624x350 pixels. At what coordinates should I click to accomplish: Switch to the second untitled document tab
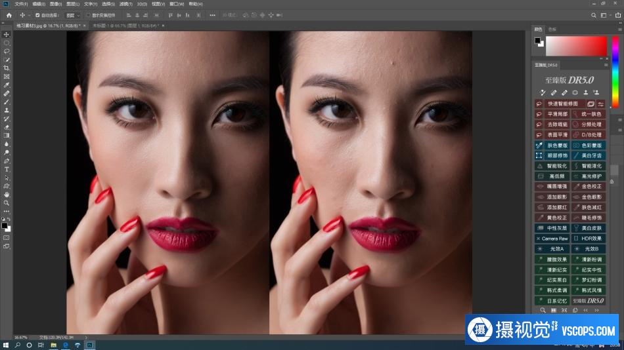pyautogui.click(x=125, y=26)
